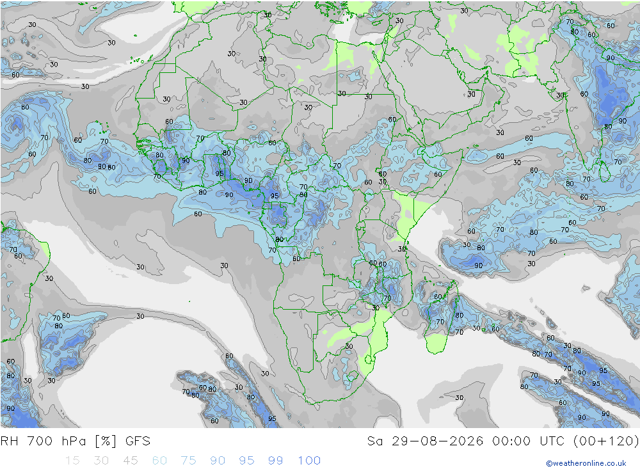The width and height of the screenshot is (640, 469).
Task: Select the 15 percent legend value
Action: [x=73, y=461]
